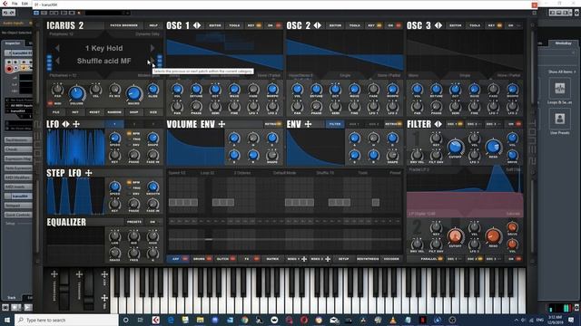Click the main VOLUME knob
Viewport: 581px width, 326px height.
(76, 93)
